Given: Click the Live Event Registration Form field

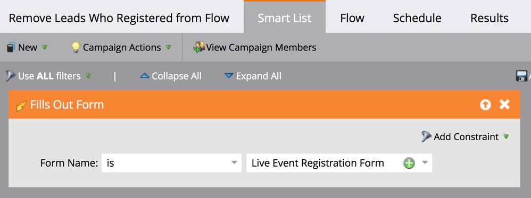Looking at the screenshot, I should coord(339,163).
